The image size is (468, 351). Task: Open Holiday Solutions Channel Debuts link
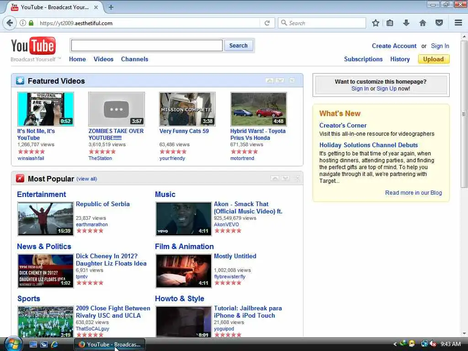pos(369,145)
